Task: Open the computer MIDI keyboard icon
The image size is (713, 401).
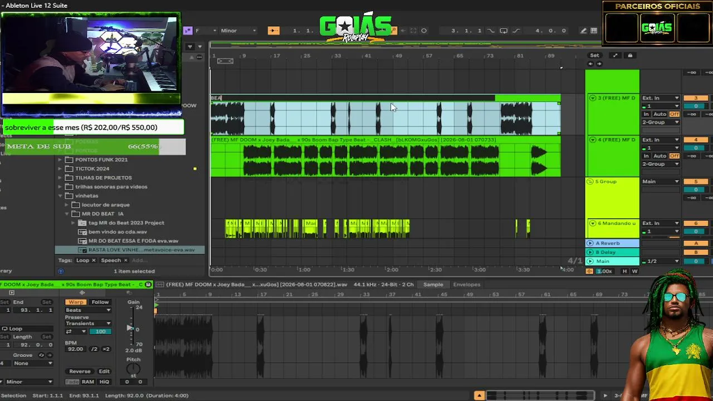Action: point(594,31)
